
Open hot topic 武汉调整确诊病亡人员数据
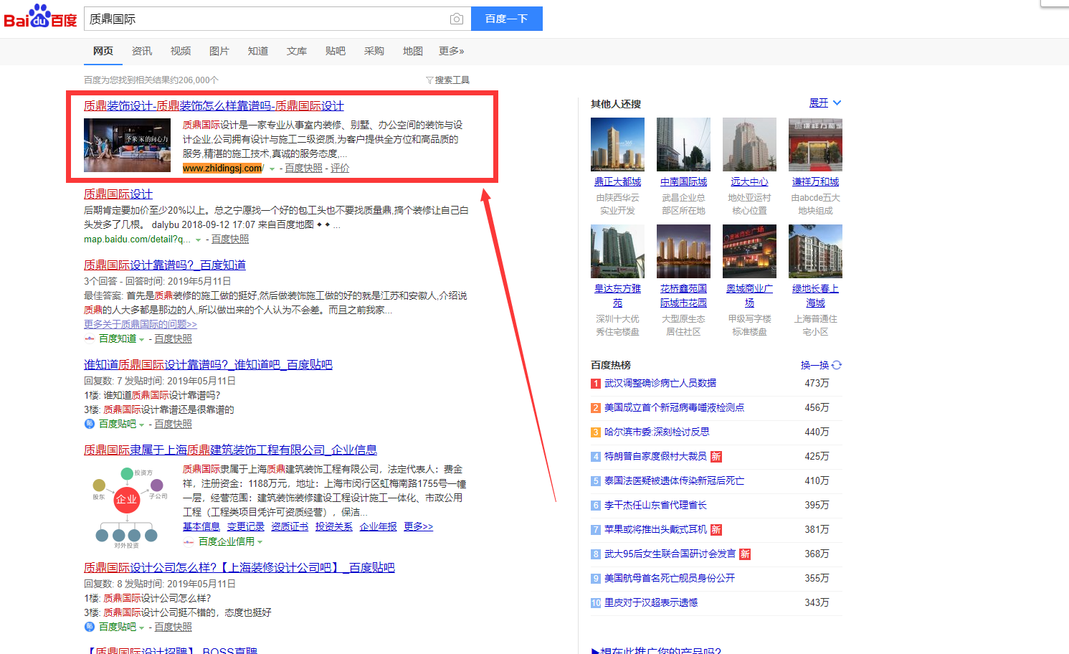660,383
